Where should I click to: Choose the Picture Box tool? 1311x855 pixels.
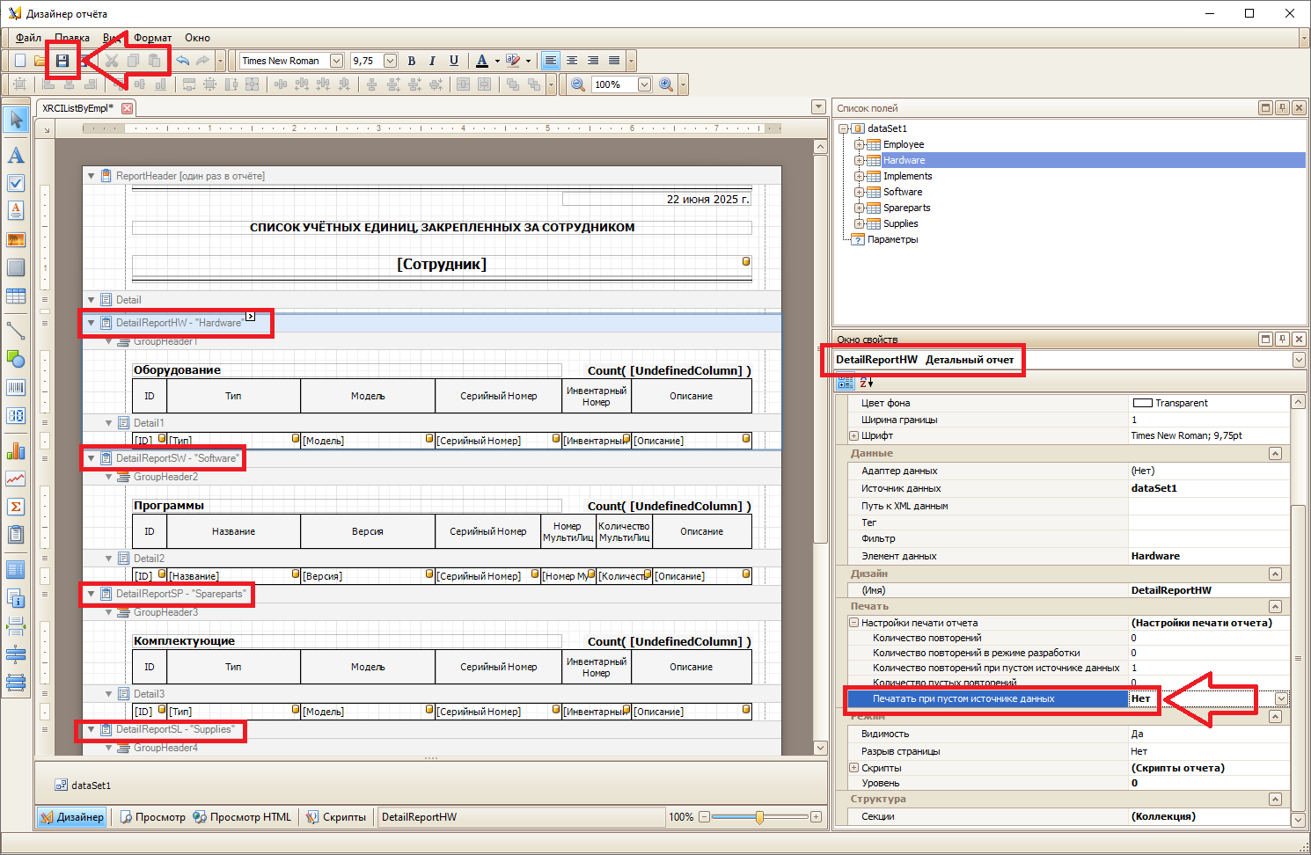pos(16,239)
